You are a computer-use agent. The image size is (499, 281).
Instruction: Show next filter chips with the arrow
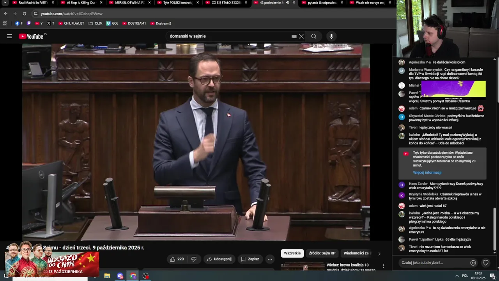pos(379,254)
